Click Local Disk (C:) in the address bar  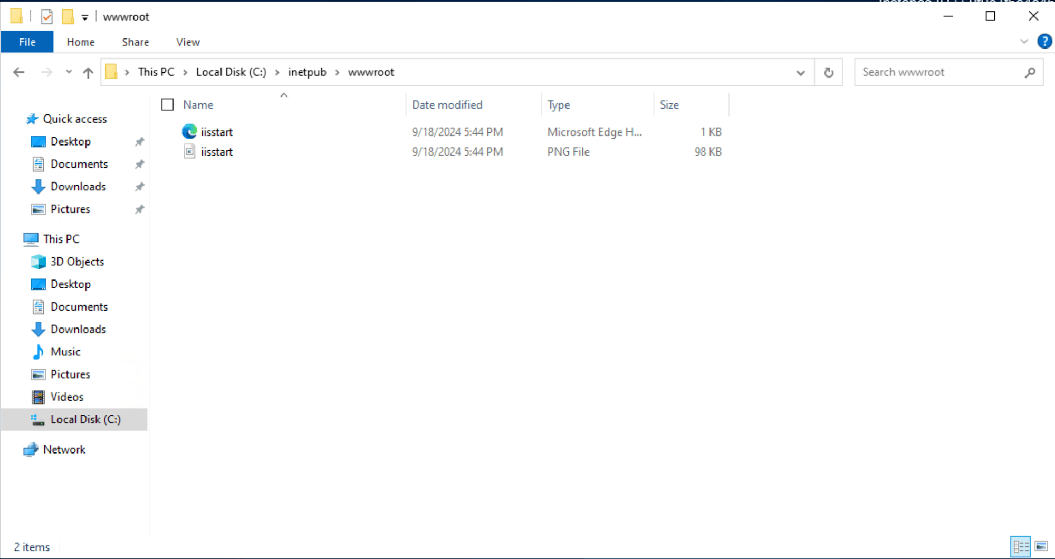pyautogui.click(x=231, y=72)
